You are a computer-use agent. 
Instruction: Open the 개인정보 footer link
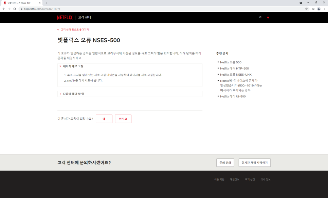235,180
